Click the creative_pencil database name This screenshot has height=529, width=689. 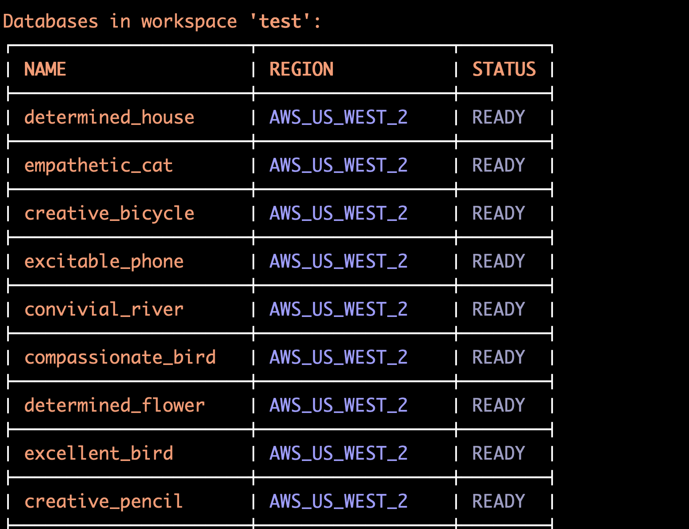coord(104,501)
